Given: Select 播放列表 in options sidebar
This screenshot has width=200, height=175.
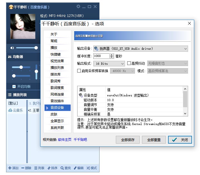Looking at the screenshot, I should 57,67.
